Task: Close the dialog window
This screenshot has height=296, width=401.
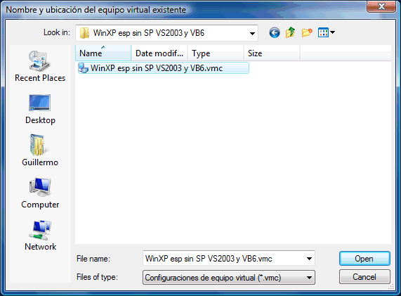Action: 381,6
